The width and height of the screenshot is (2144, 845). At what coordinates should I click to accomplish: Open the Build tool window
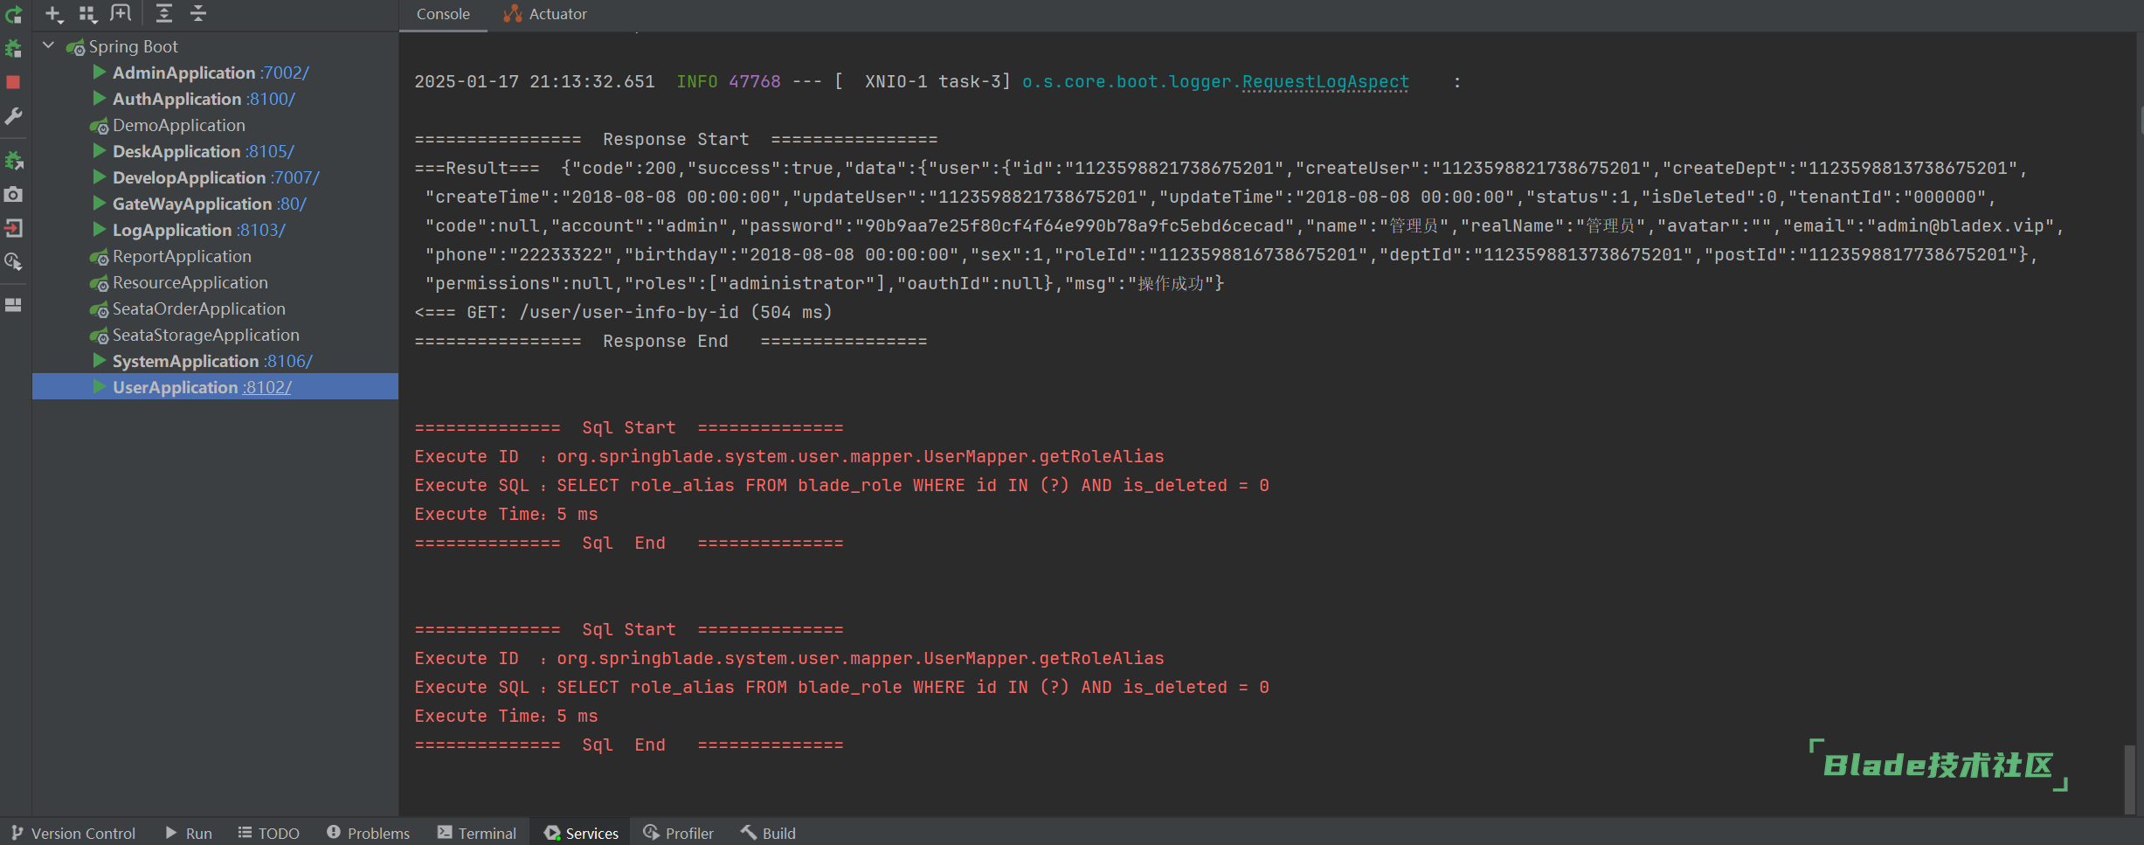click(x=768, y=833)
